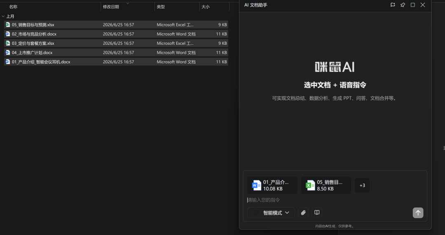Screen dimensions: 445x235
Task: Click the 01_产品介... attached file chip
Action: (272, 185)
